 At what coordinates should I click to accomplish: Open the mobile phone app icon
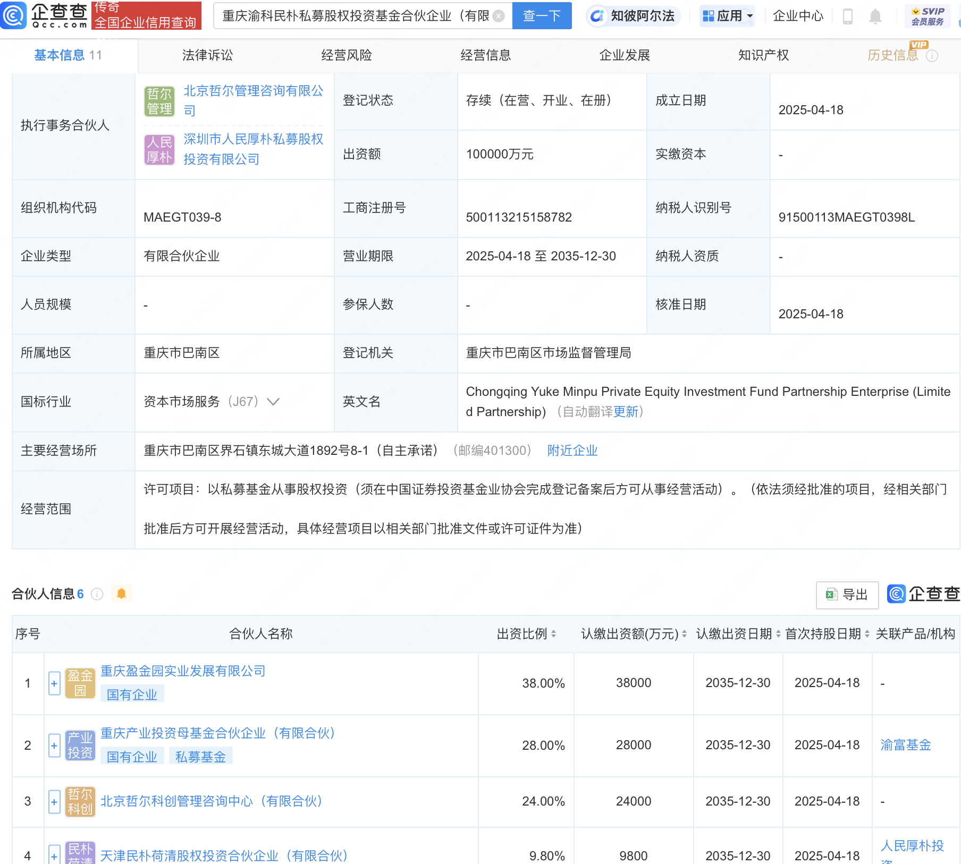click(x=848, y=16)
